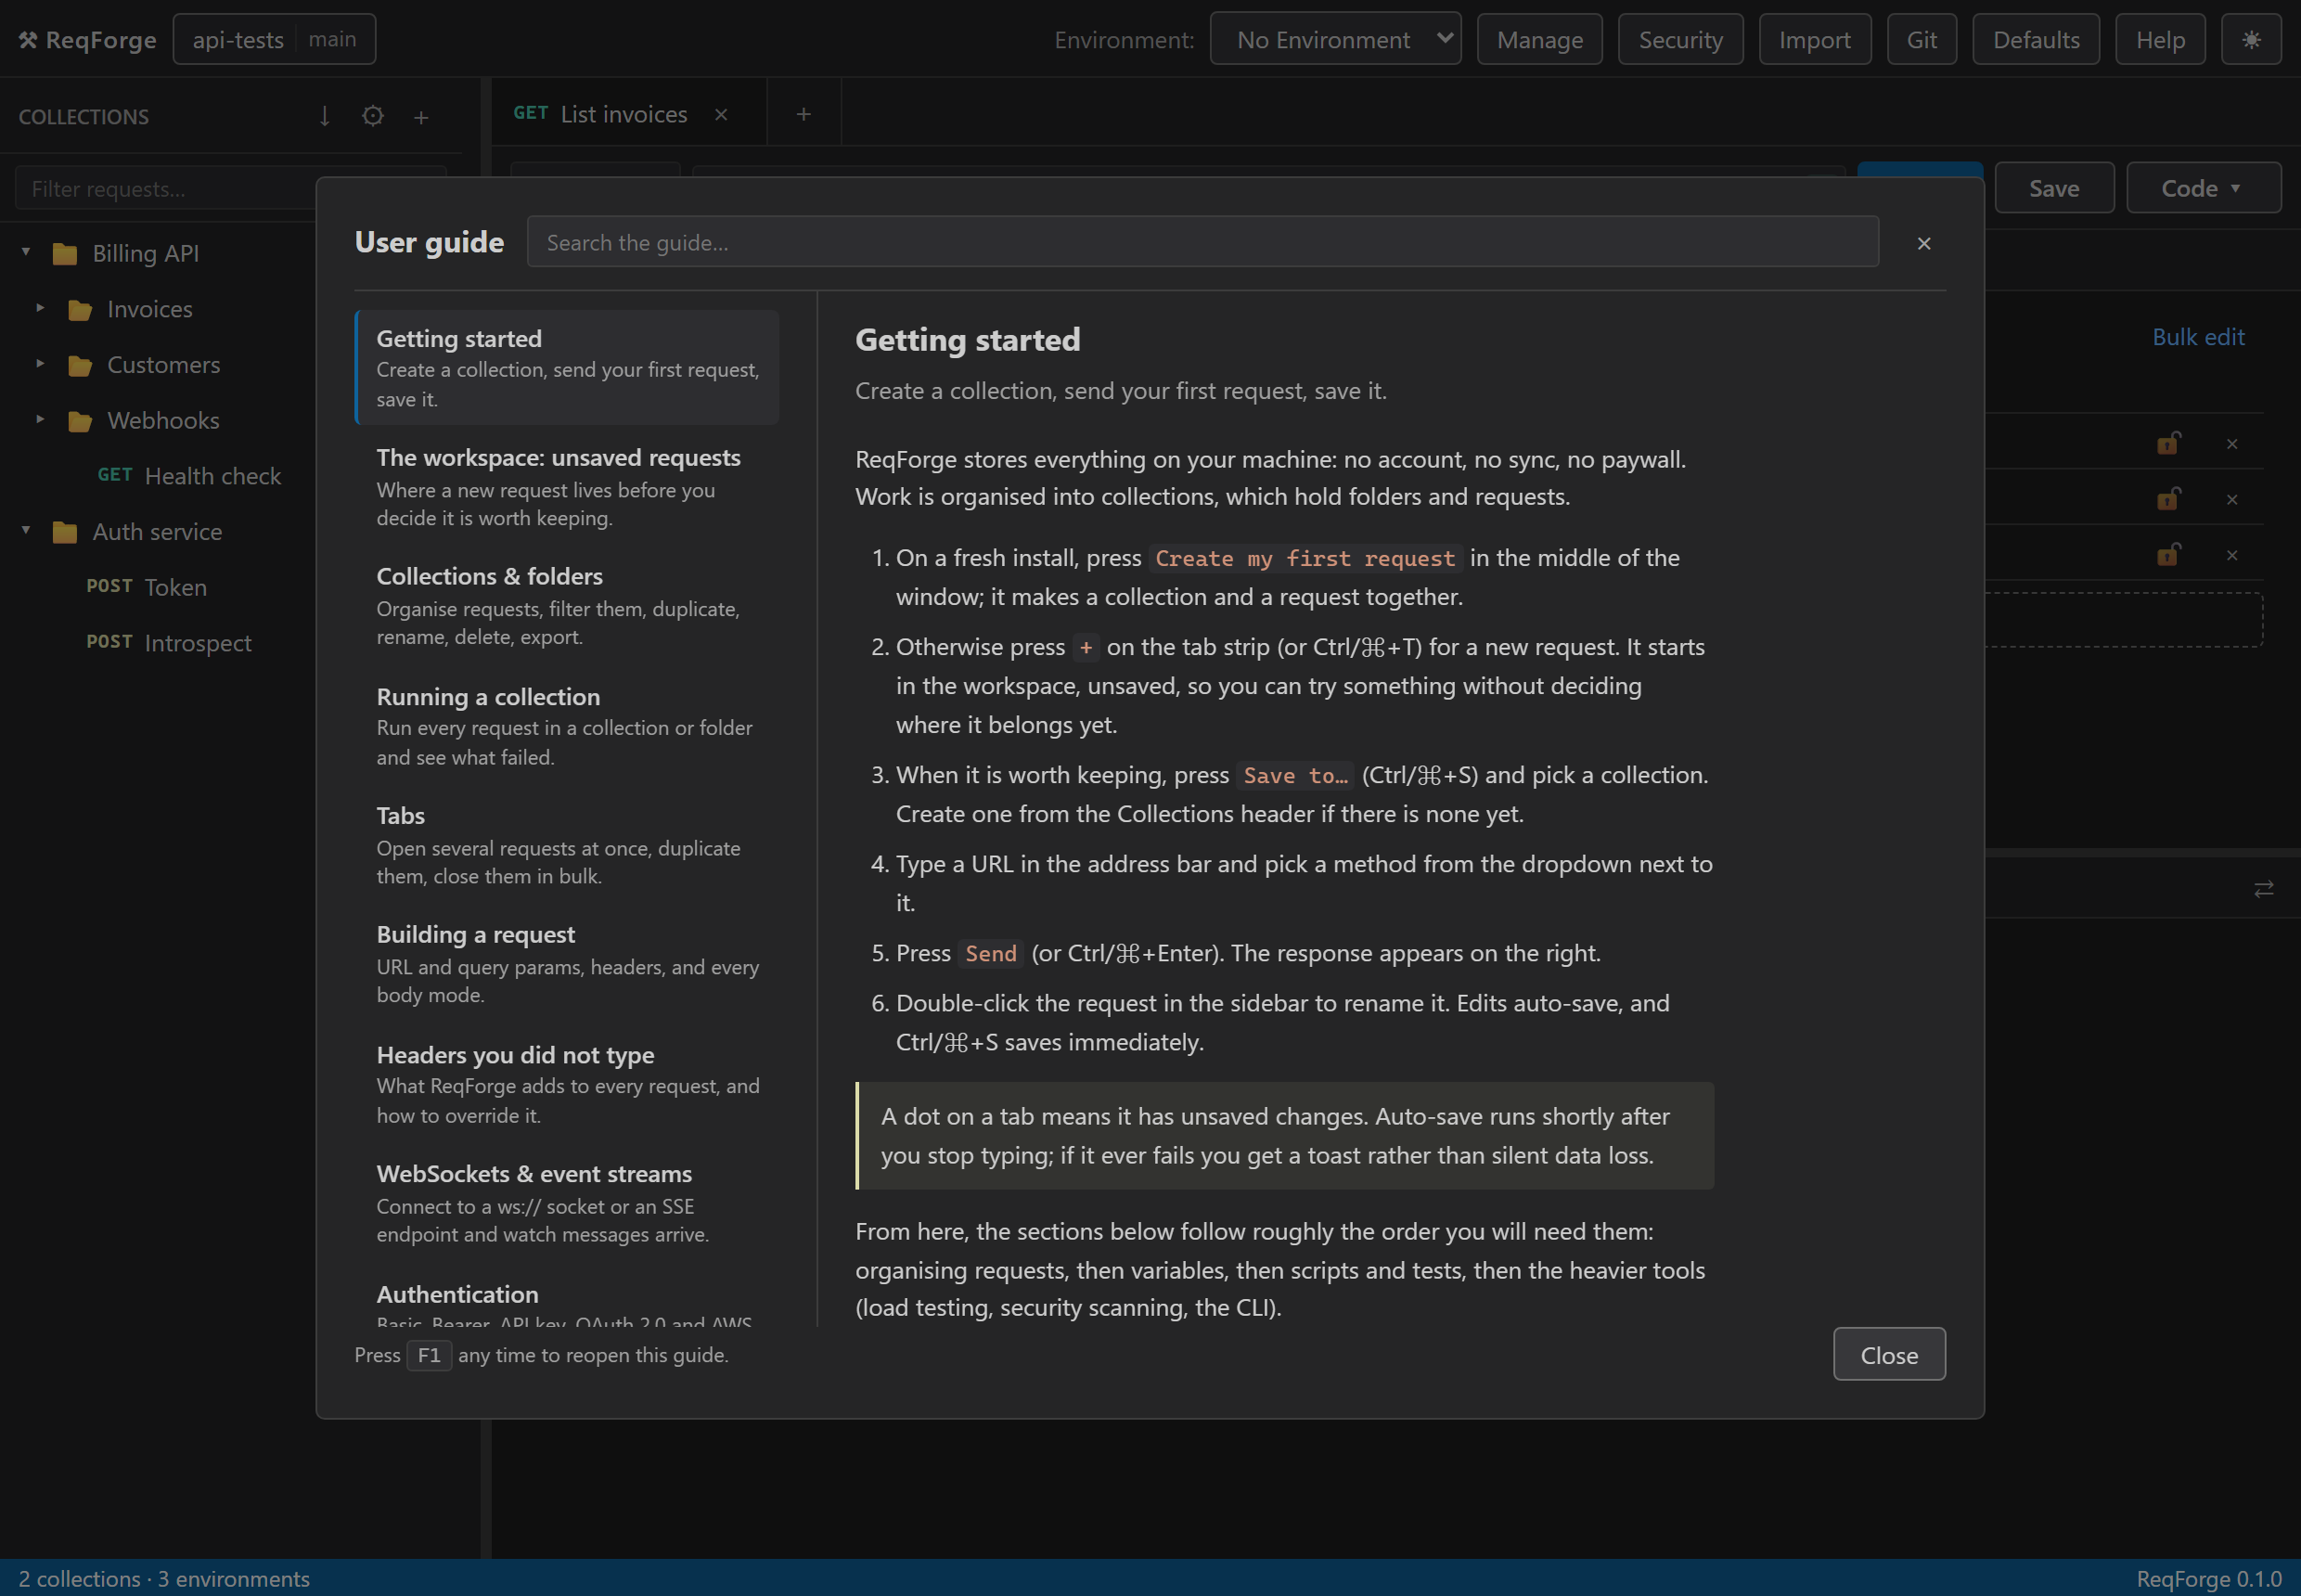This screenshot has width=2301, height=1596.
Task: Select the Token POST request
Action: (x=147, y=587)
